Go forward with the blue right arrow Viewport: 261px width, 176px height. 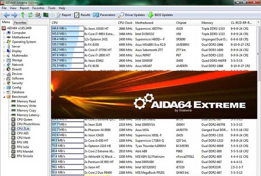14,15
